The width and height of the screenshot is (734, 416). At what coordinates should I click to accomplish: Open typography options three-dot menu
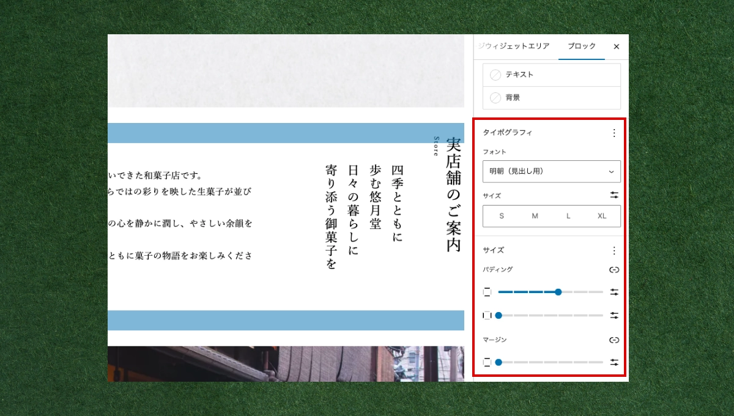pyautogui.click(x=614, y=133)
